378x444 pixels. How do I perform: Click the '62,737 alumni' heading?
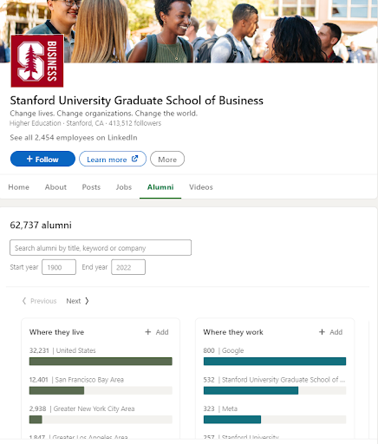tap(41, 225)
